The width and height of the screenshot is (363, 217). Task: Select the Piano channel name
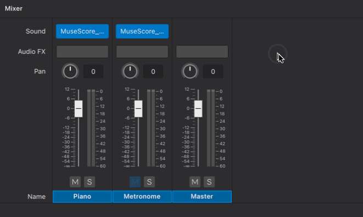click(x=82, y=197)
